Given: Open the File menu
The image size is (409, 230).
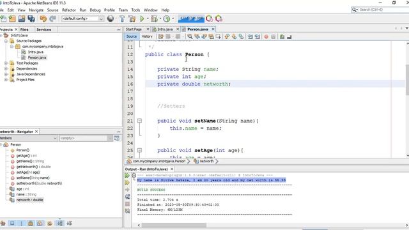Looking at the screenshot, I should pyautogui.click(x=1, y=10).
